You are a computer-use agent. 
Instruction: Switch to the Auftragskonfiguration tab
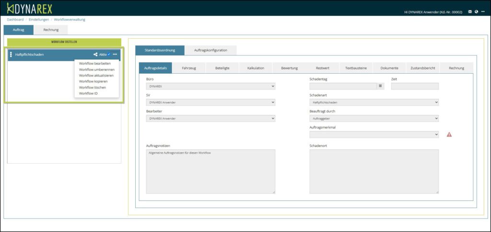(210, 50)
